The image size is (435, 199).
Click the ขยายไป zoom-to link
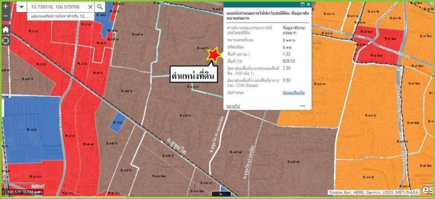click(x=233, y=106)
